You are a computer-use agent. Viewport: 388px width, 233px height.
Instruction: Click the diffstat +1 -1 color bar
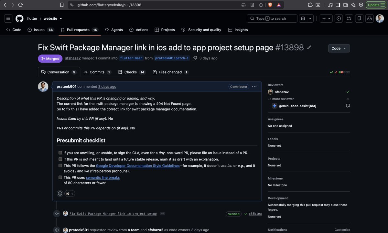[x=344, y=72]
